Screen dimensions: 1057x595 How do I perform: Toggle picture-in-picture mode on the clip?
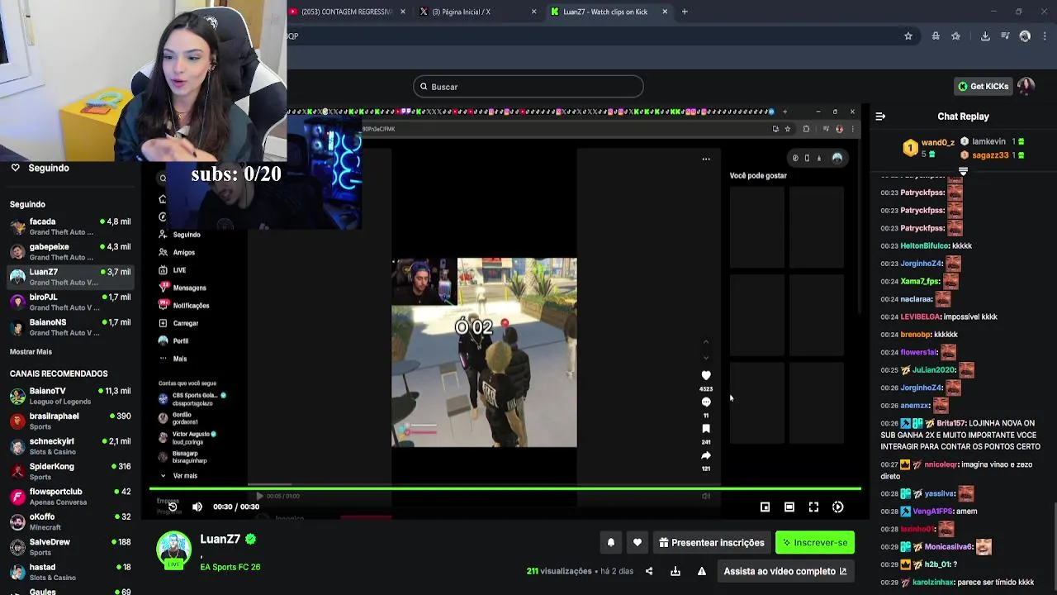[765, 507]
